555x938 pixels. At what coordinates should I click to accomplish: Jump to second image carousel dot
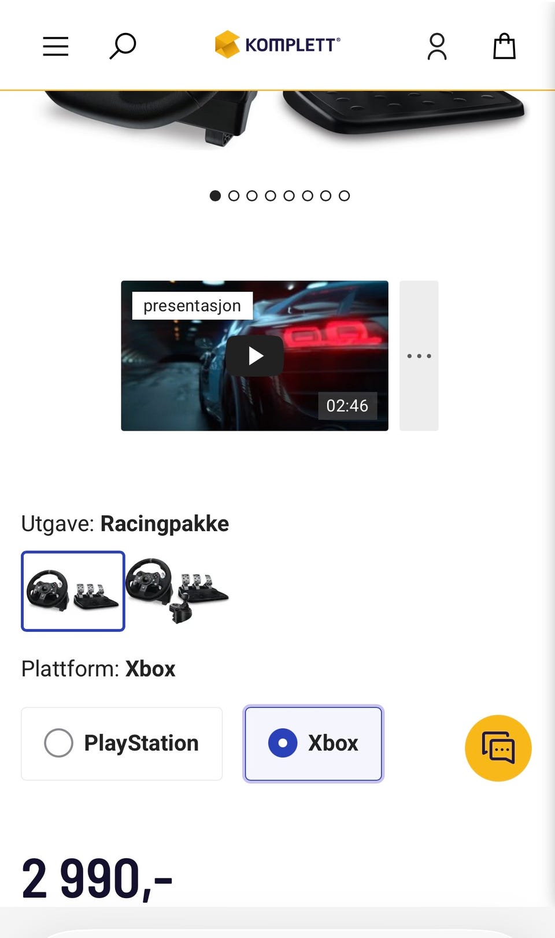(234, 196)
